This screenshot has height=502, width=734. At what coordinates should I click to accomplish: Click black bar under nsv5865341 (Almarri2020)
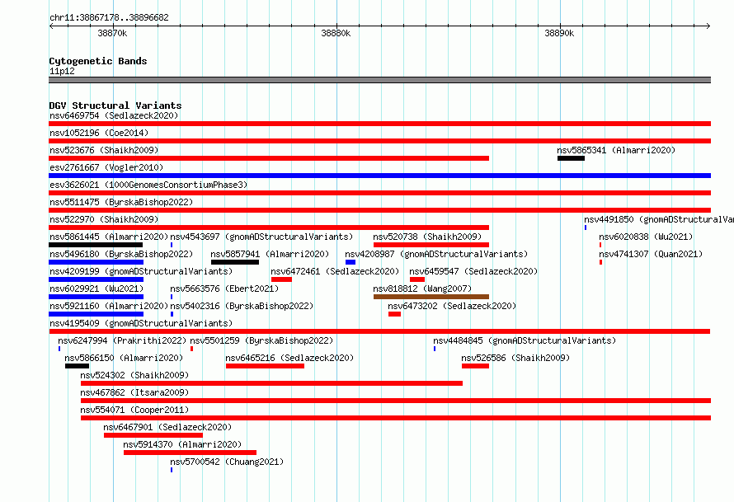click(571, 158)
